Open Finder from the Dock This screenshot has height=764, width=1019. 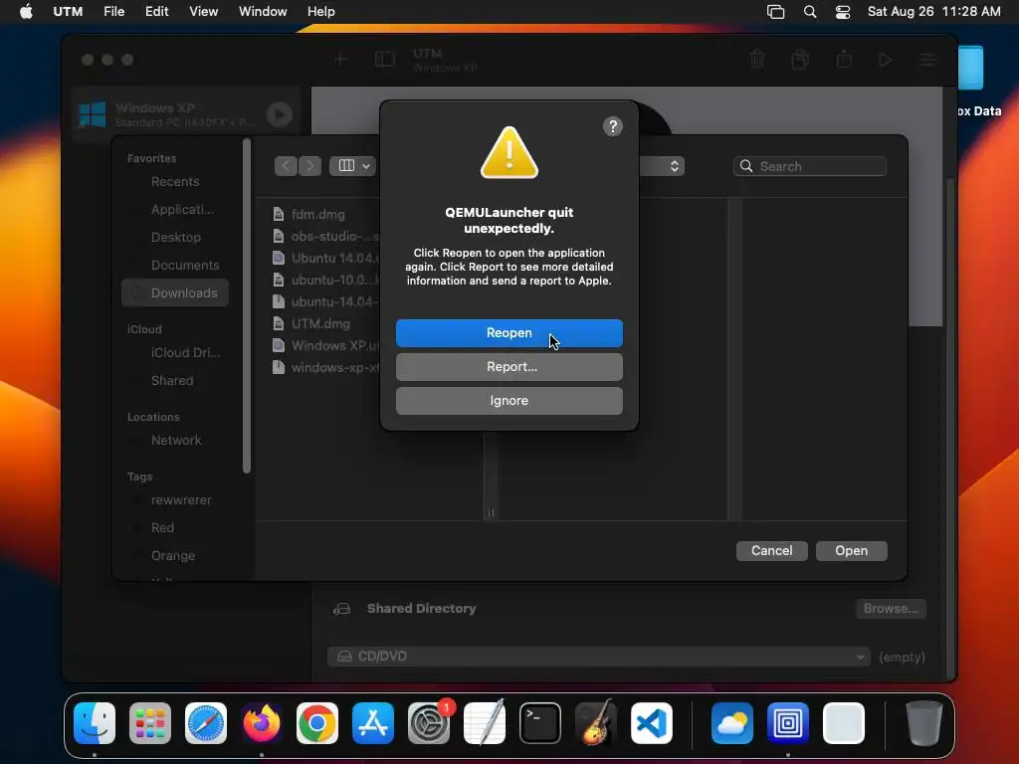click(x=95, y=722)
